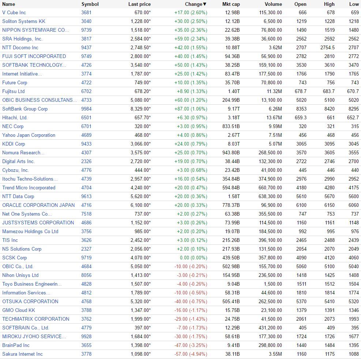361x359 pixels.
Task: Sort table by Name column header
Action: [8, 4]
